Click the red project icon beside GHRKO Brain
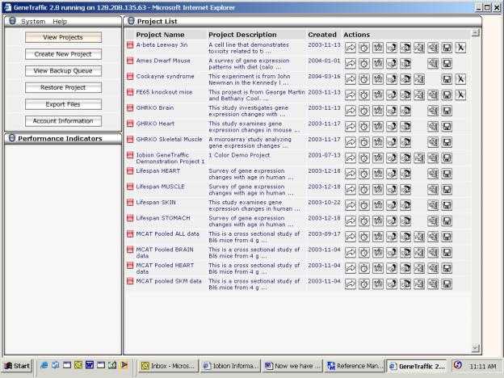 coord(130,107)
